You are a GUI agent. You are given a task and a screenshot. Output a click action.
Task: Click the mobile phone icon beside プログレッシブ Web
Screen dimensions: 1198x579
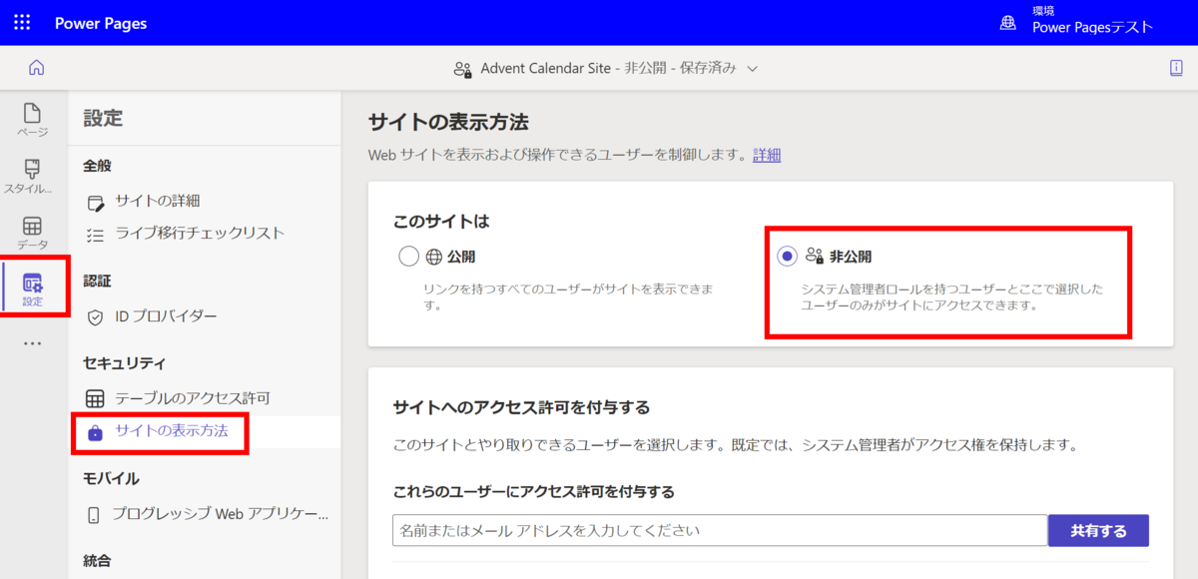coord(94,516)
